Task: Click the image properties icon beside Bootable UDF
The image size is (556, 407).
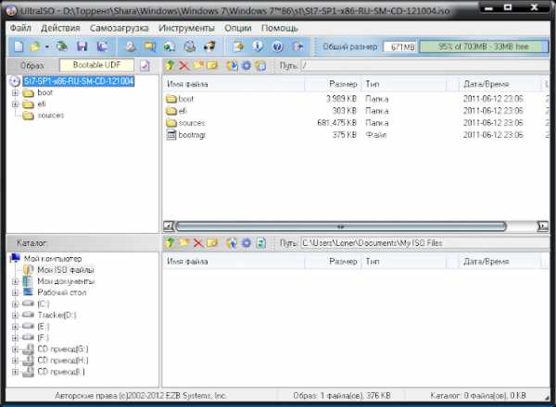Action: coord(145,66)
